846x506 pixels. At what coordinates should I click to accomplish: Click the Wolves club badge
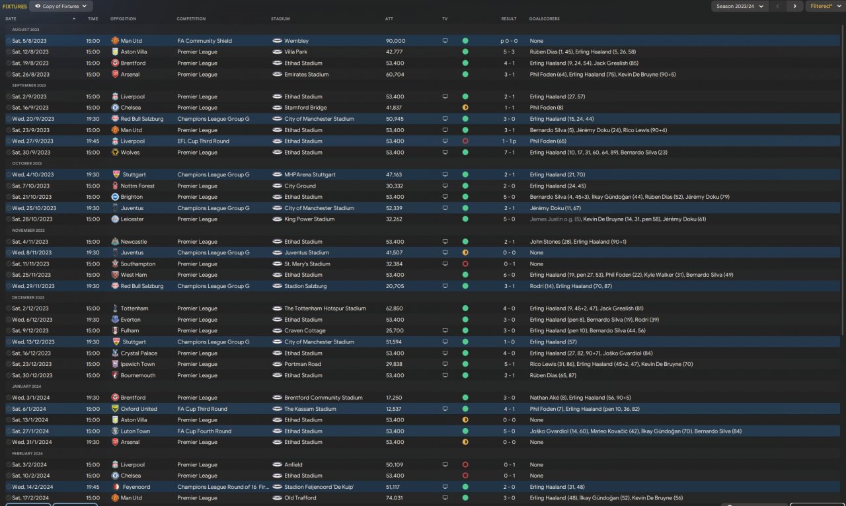[115, 153]
